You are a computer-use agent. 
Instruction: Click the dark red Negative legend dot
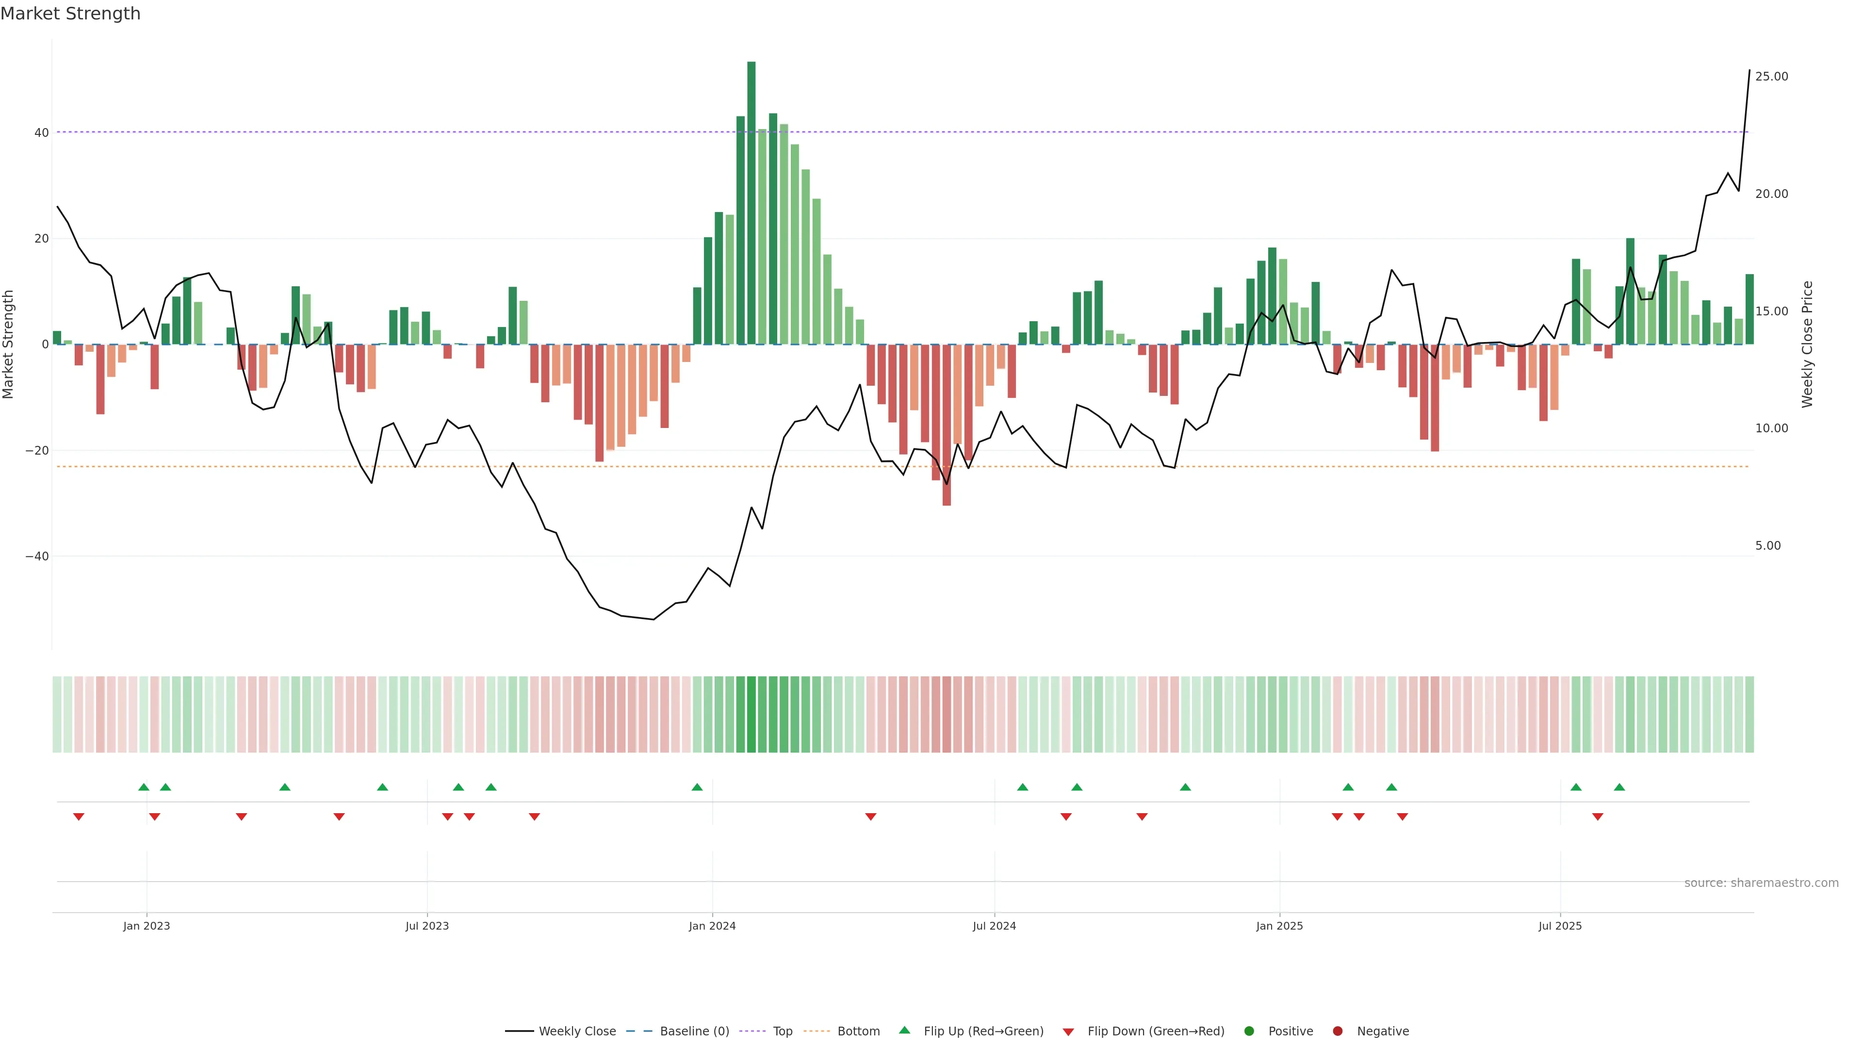(x=1337, y=1032)
